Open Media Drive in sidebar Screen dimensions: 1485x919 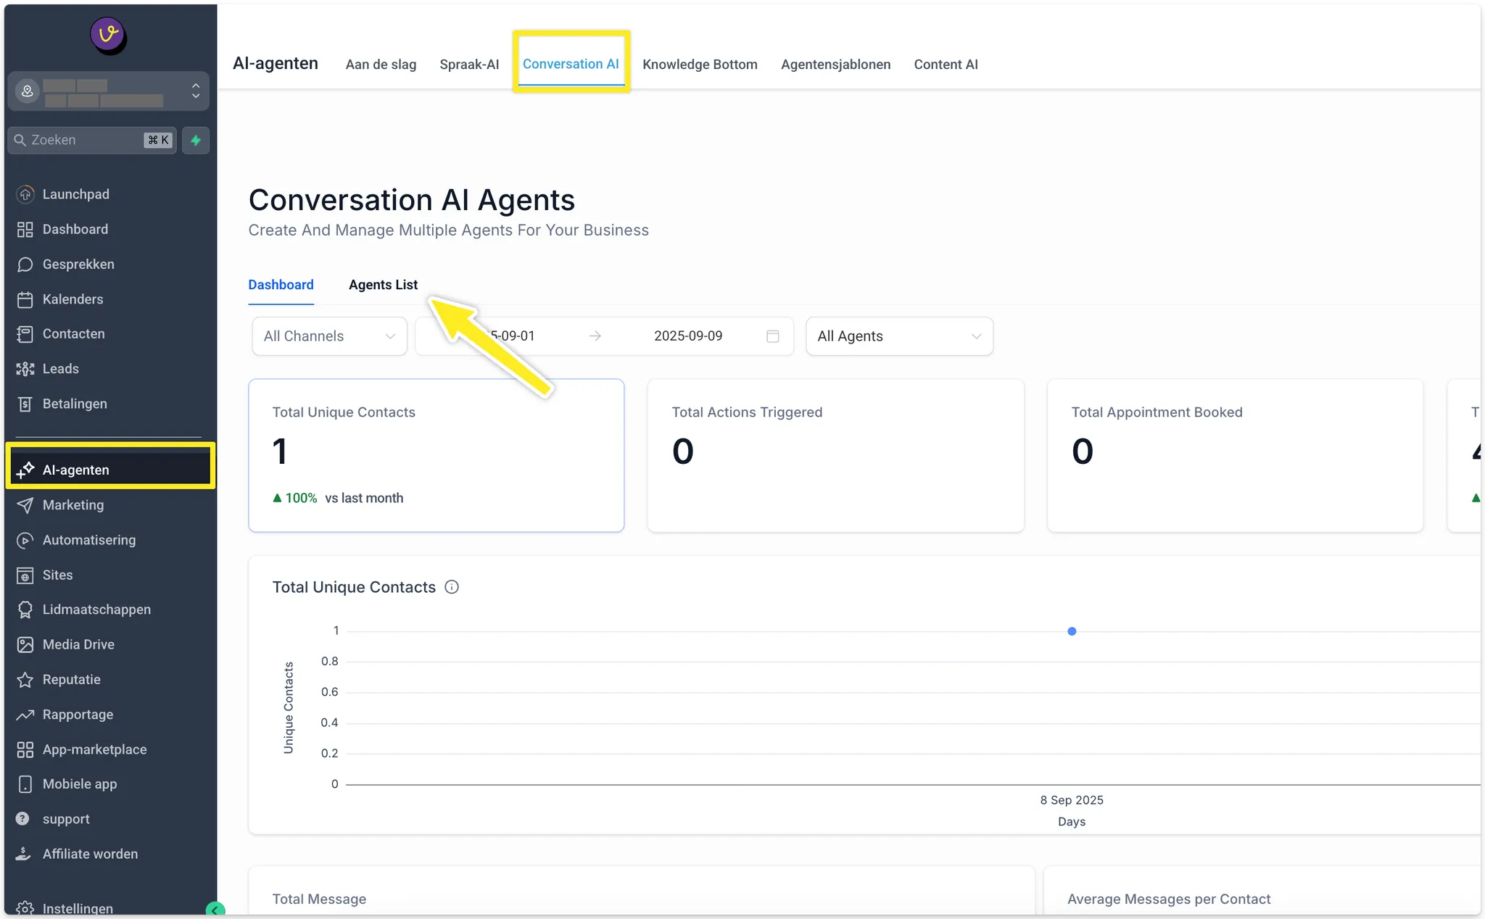point(78,644)
